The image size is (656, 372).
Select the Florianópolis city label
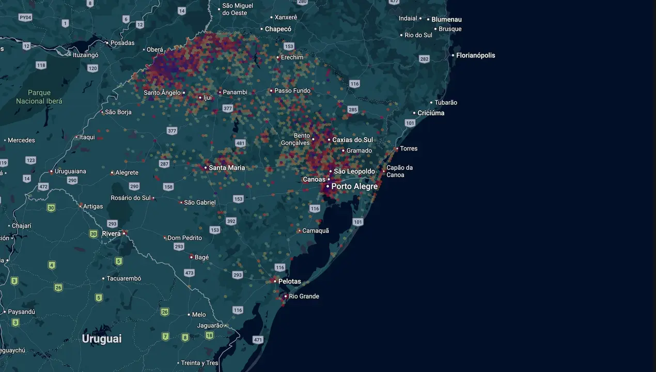coord(475,55)
